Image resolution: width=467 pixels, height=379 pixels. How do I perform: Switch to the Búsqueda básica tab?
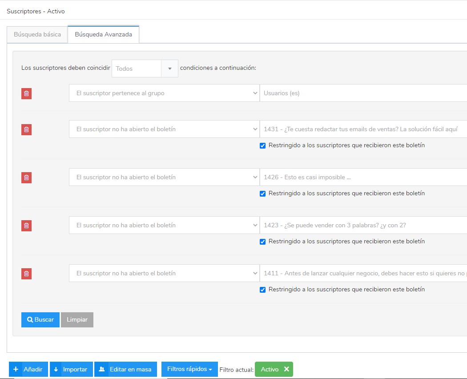coord(37,34)
